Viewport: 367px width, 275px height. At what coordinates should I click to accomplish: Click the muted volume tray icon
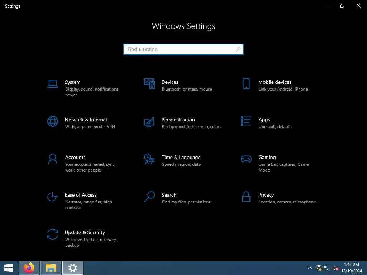pos(335,268)
